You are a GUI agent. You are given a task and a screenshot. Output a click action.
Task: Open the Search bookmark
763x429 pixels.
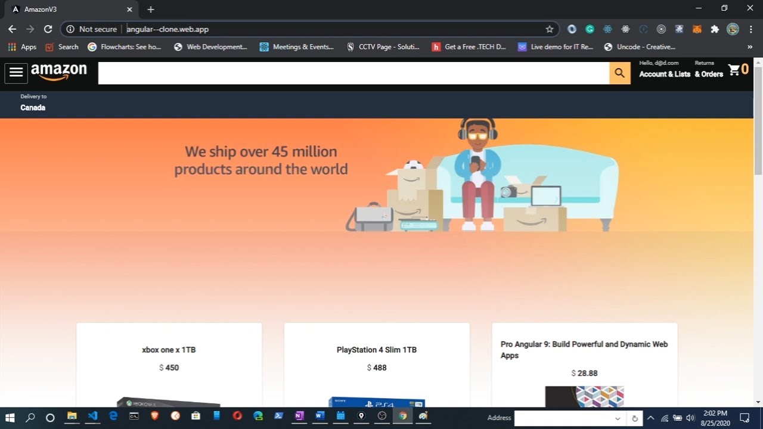tap(62, 46)
